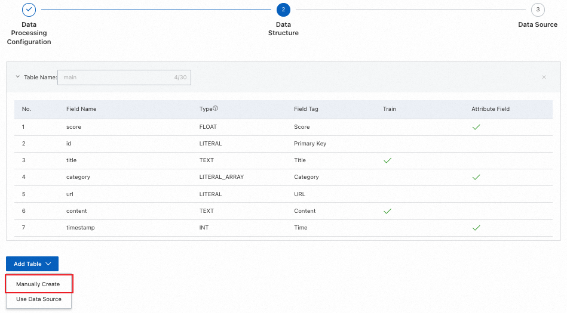The image size is (567, 313).
Task: Click the Attribute Field column header
Action: click(491, 109)
